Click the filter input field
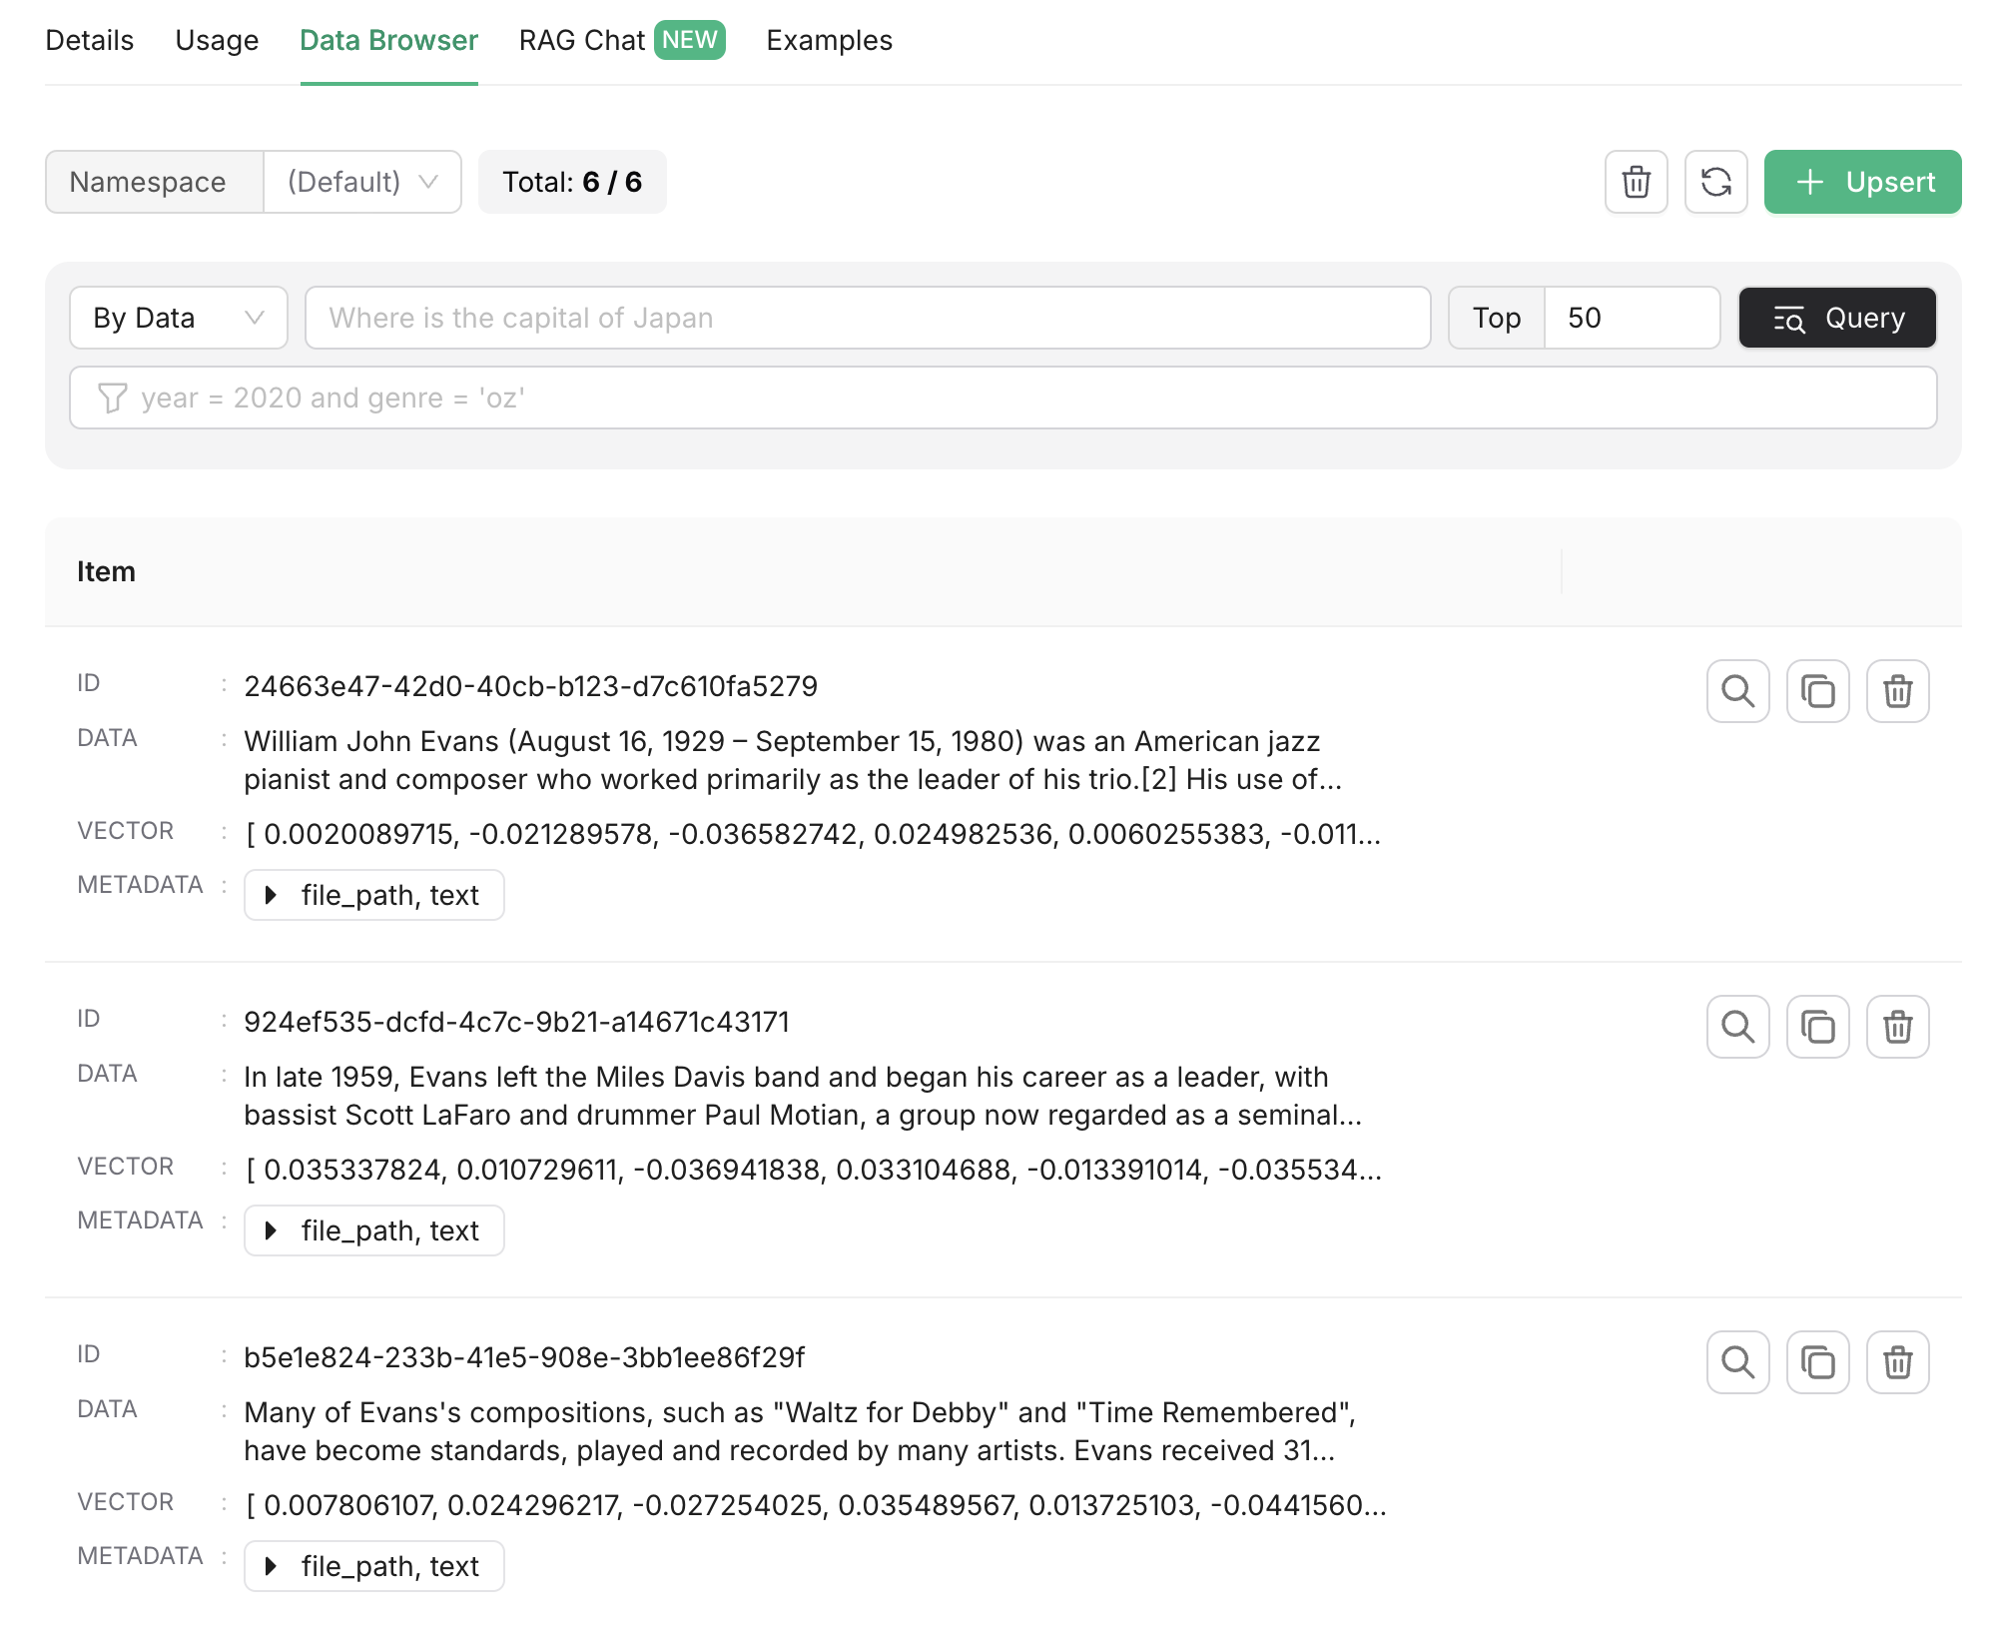 click(1002, 399)
